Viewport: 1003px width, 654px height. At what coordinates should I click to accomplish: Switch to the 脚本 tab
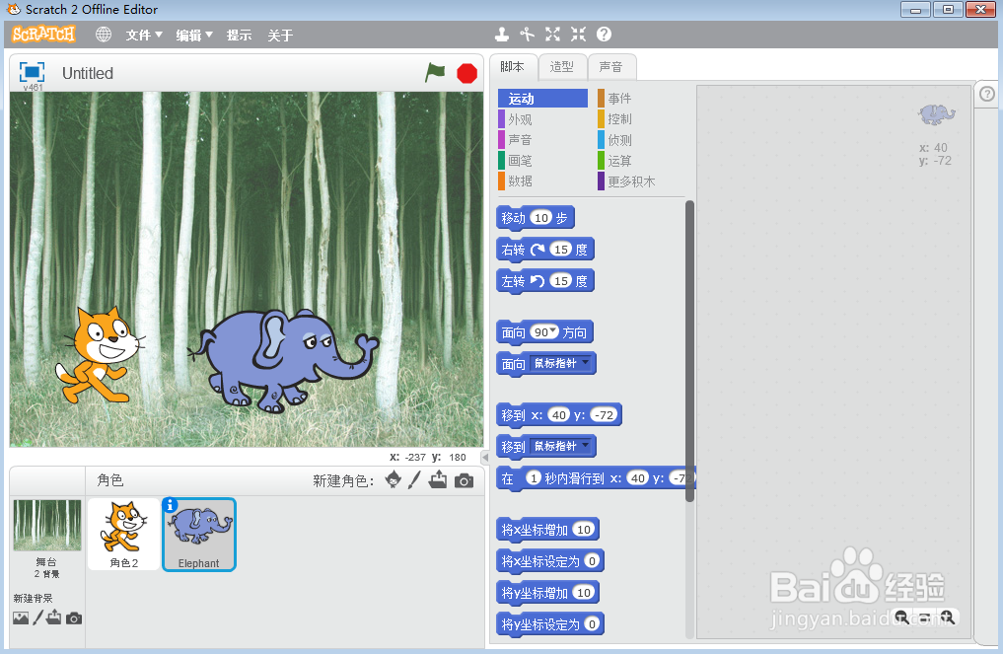[x=513, y=66]
